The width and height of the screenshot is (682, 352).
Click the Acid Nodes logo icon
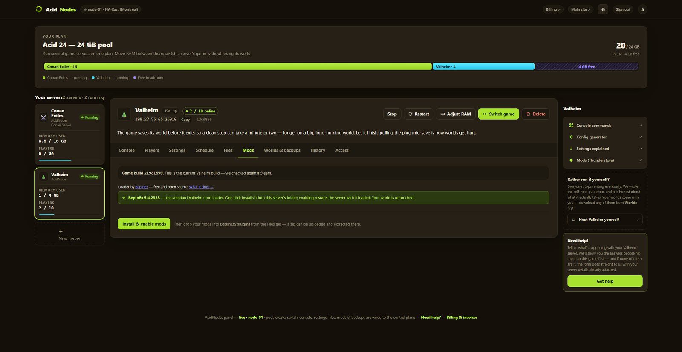coord(39,9)
